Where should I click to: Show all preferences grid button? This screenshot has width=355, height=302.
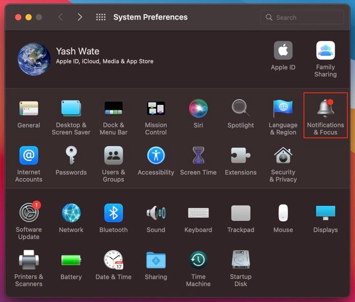click(x=101, y=17)
